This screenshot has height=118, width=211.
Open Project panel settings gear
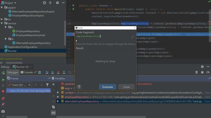click(57, 3)
